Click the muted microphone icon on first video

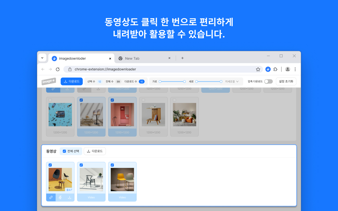tap(60, 197)
